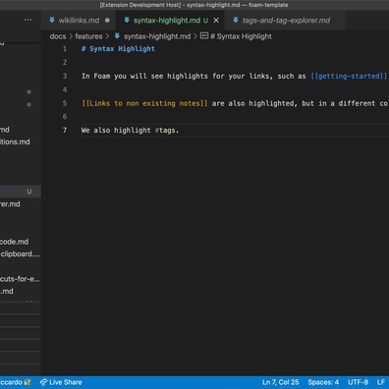Click the #tags text on line 7

point(165,131)
